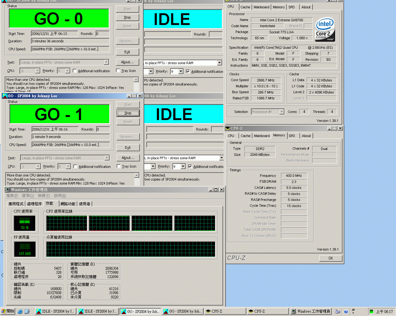Screen dimensions: 396x316
Task: Click the PF 使用量 gauge showing 165 MB
Action: pyautogui.click(x=25, y=249)
